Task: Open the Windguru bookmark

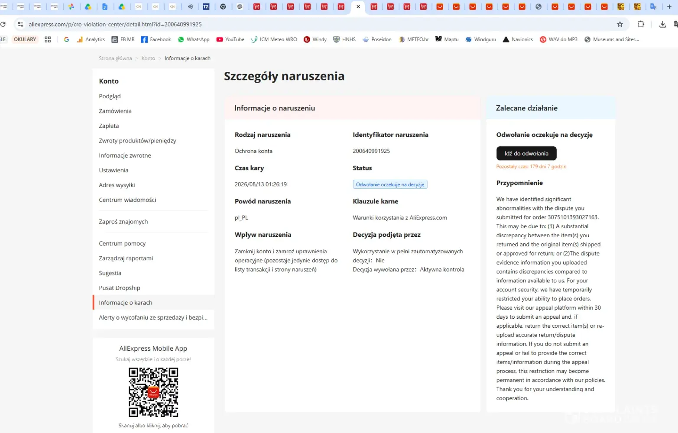Action: point(481,39)
